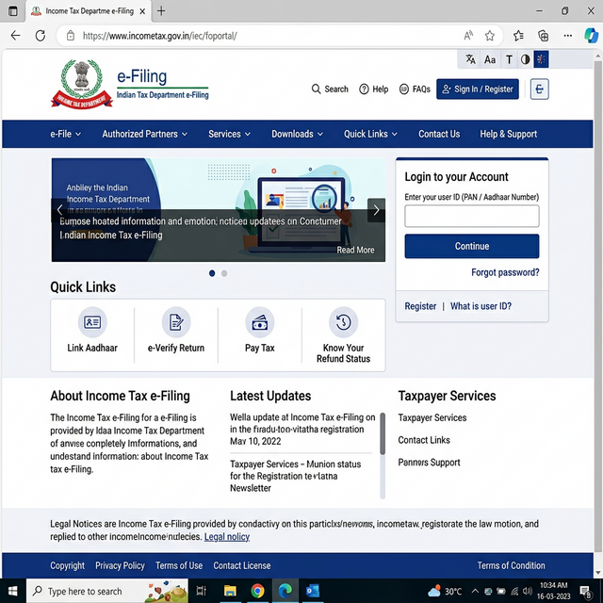Click Privacy Policy in the footer
Image resolution: width=603 pixels, height=603 pixels.
pyautogui.click(x=120, y=565)
